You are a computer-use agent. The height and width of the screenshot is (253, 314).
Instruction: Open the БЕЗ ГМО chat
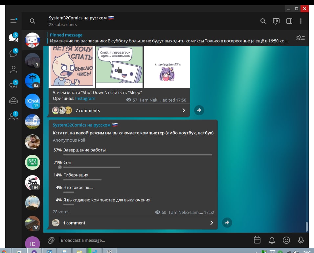33,162
